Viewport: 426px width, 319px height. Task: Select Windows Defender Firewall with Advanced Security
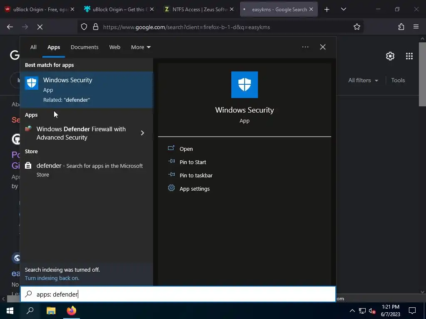click(x=81, y=133)
